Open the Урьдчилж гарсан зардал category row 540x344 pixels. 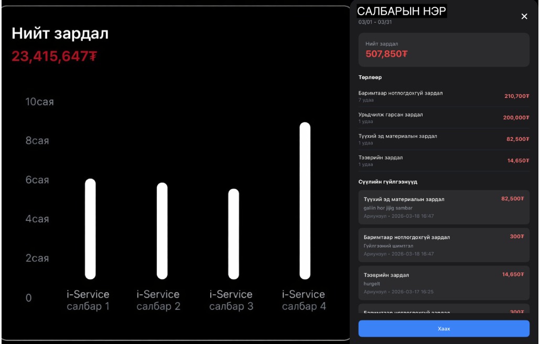[444, 118]
